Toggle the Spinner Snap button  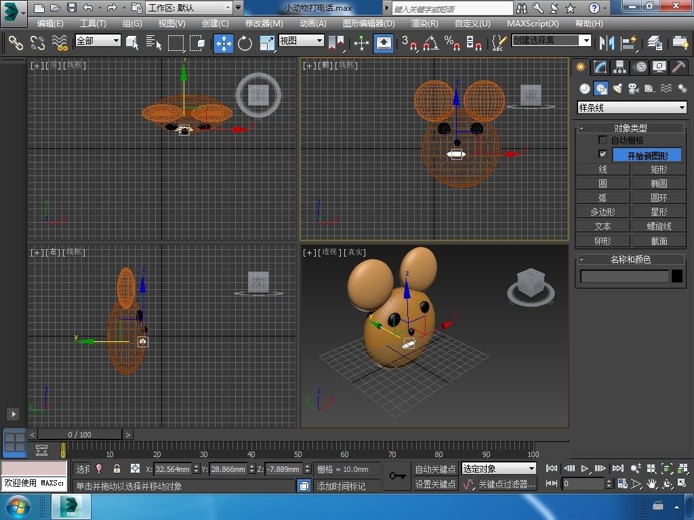(x=474, y=43)
